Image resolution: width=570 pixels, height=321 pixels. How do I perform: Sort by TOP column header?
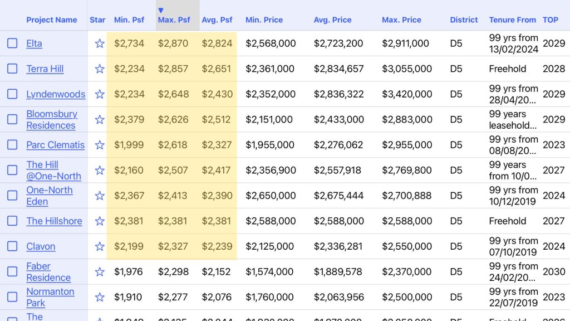pyautogui.click(x=551, y=20)
